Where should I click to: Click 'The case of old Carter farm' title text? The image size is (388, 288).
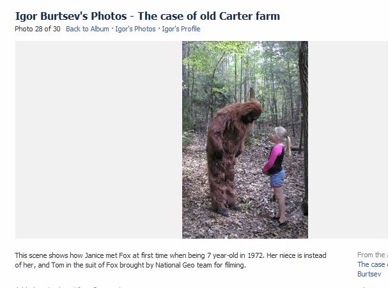tap(208, 16)
